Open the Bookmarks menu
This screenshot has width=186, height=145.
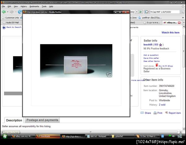34,6
